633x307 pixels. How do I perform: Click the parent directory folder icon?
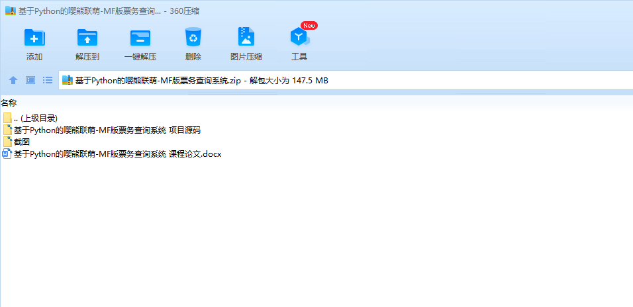click(x=7, y=118)
